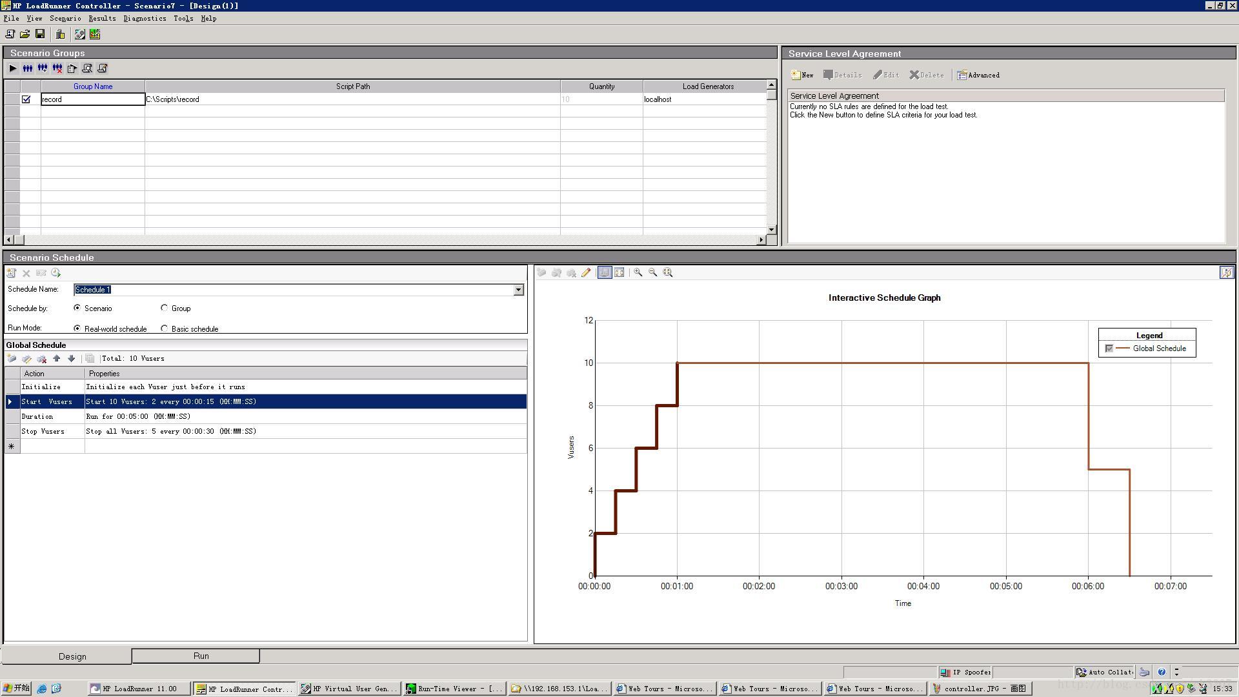Click the Save Scenario floppy icon
The width and height of the screenshot is (1239, 697).
point(40,34)
